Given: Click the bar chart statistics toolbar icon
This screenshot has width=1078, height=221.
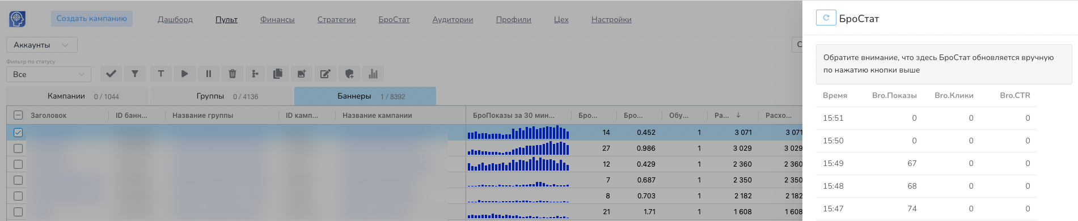Looking at the screenshot, I should coord(373,74).
